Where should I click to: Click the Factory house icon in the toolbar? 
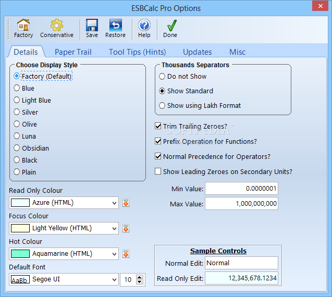point(23,25)
